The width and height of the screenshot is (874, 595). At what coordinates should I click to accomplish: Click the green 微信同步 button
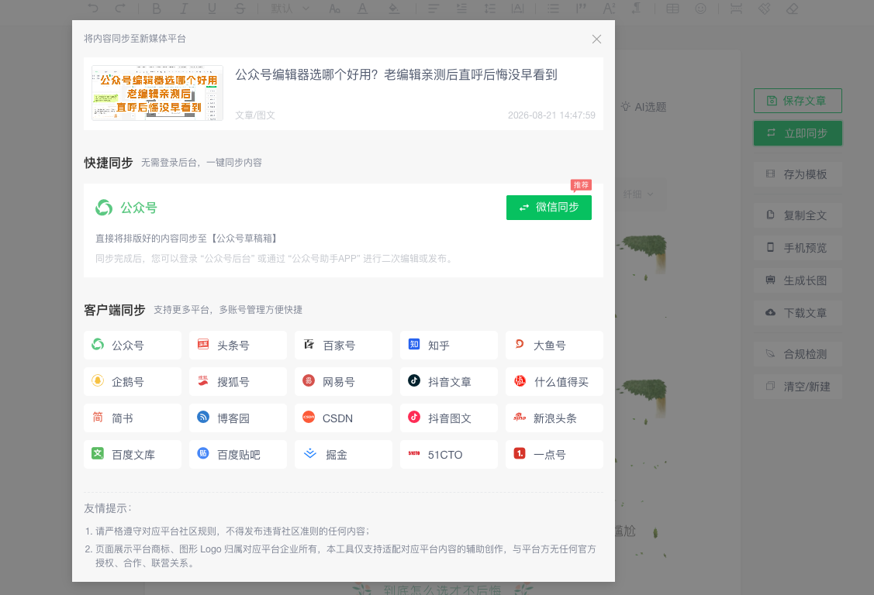coord(548,208)
